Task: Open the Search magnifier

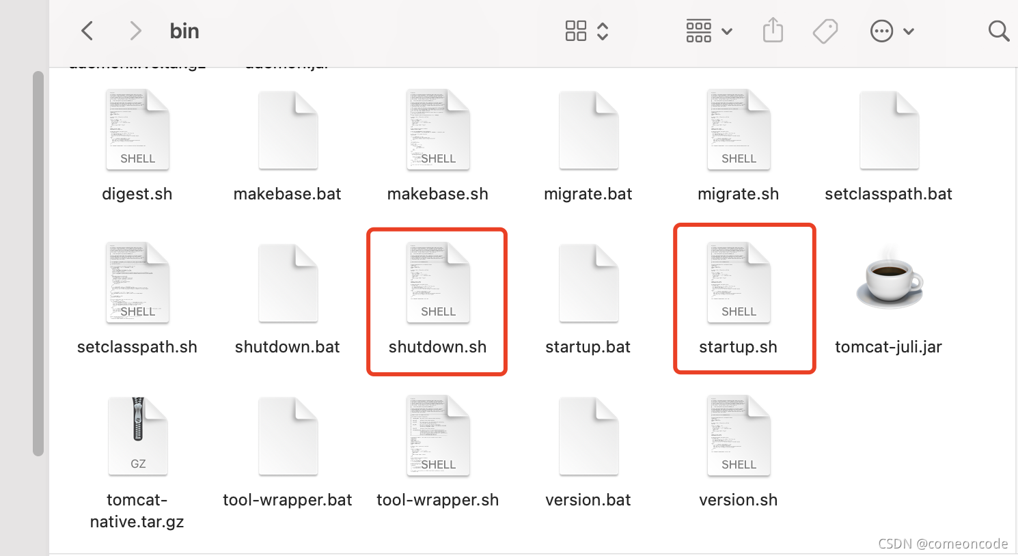Action: pyautogui.click(x=998, y=31)
